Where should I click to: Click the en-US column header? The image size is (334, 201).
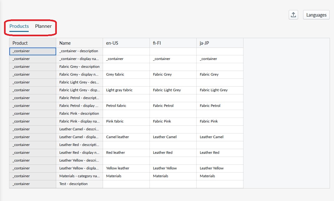coord(126,43)
